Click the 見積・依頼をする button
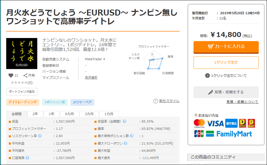267x165 pixels. (226, 92)
